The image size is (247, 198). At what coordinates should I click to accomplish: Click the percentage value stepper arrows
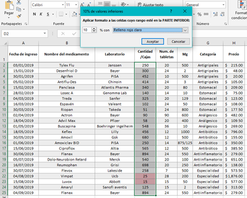tap(94, 30)
